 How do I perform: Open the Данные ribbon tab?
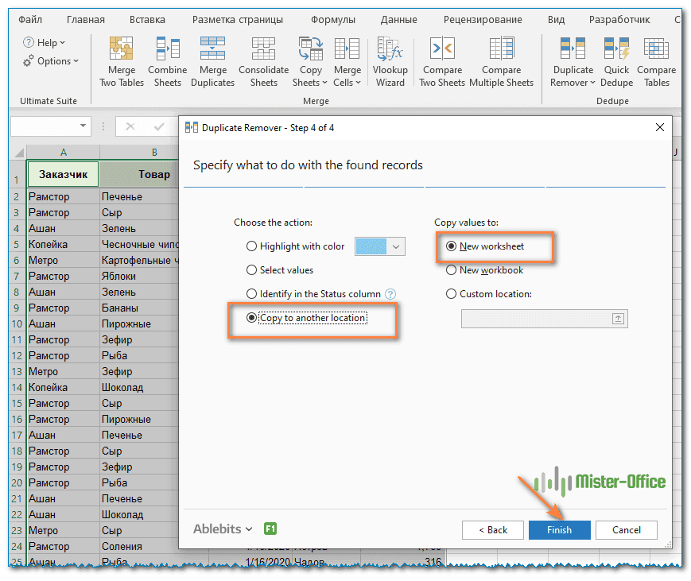click(x=398, y=19)
